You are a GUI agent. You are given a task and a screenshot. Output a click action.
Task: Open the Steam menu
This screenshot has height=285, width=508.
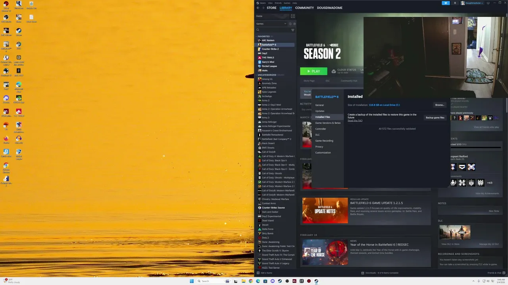coord(263,3)
